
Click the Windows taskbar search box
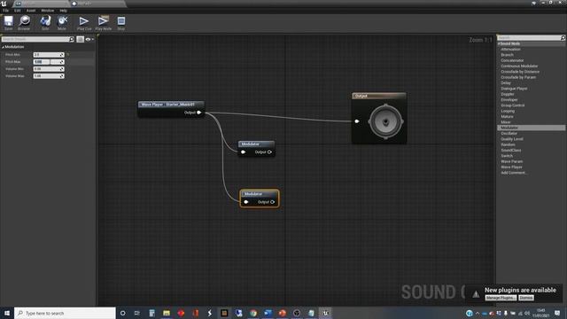65,313
